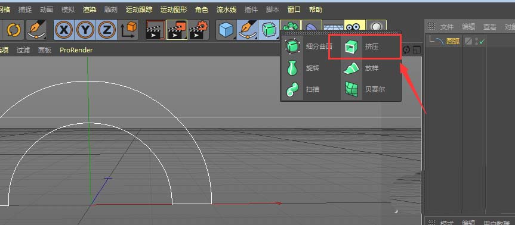Viewport: 515px width, 225px height.
Task: Switch the coordinate system icon
Action: [128, 30]
